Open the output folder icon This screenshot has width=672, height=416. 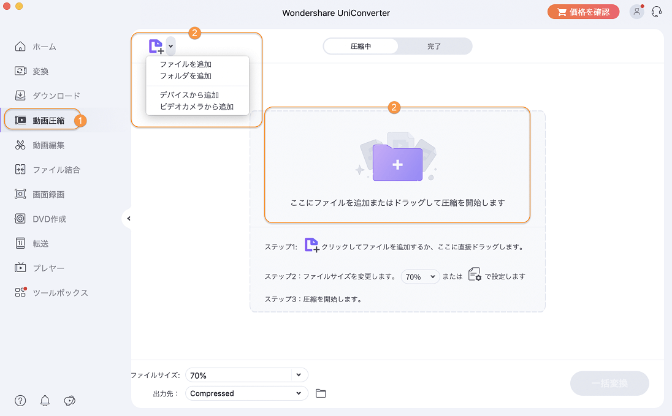click(x=321, y=393)
